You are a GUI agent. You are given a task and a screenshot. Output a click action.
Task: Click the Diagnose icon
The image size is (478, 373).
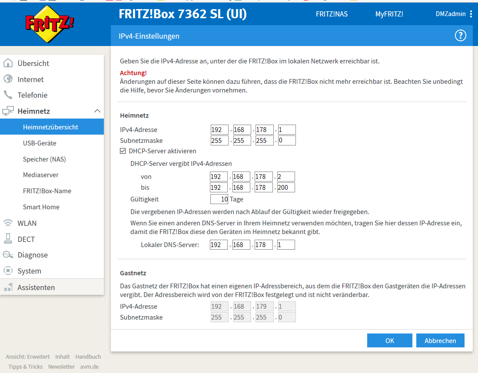8,255
